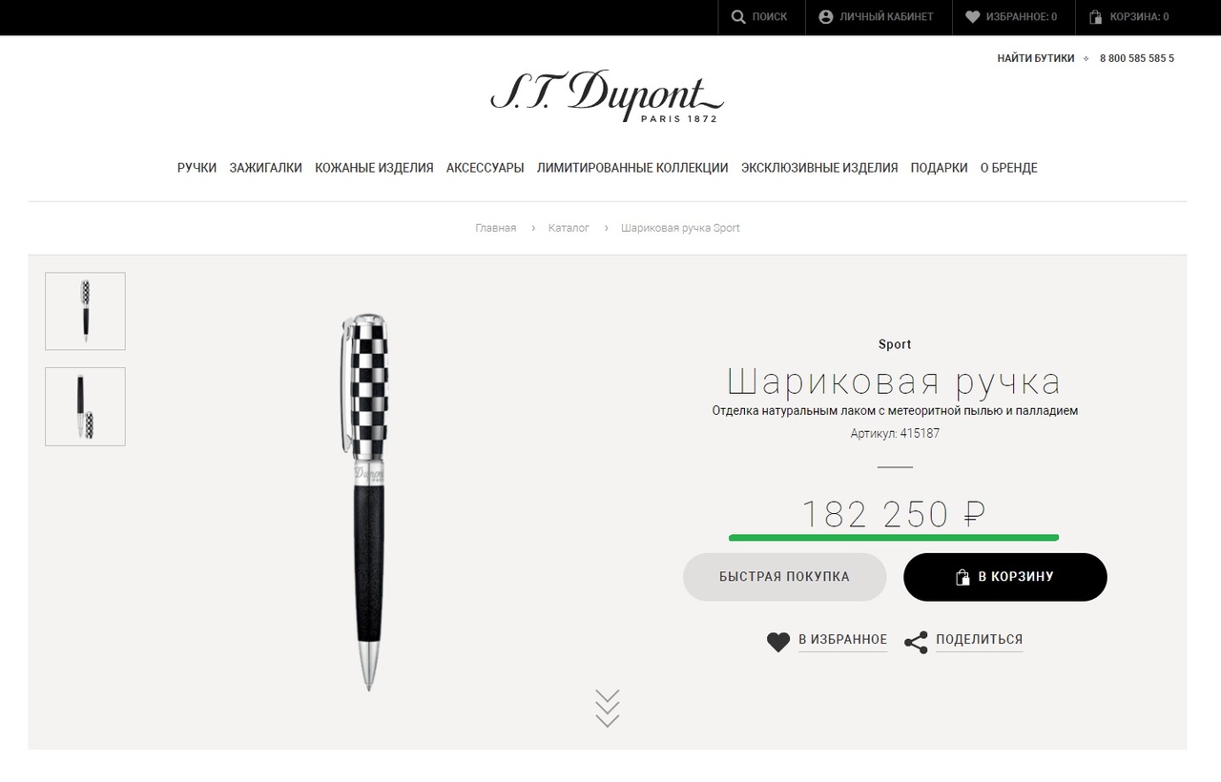Click the heart icon next to В избранное
This screenshot has width=1221, height=782.
pos(778,642)
